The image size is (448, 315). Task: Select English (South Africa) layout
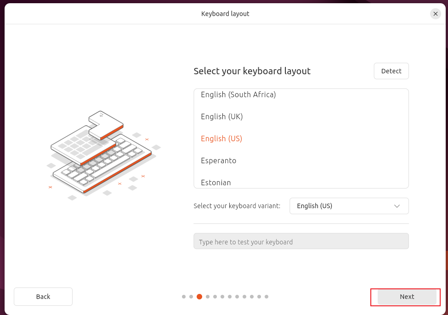click(238, 95)
